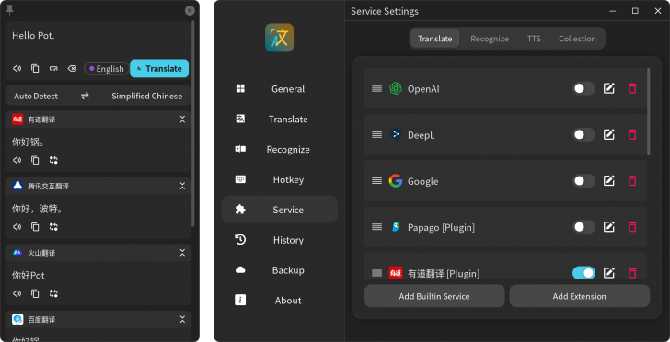Edit the Papago plugin configuration
The width and height of the screenshot is (670, 342).
click(609, 227)
